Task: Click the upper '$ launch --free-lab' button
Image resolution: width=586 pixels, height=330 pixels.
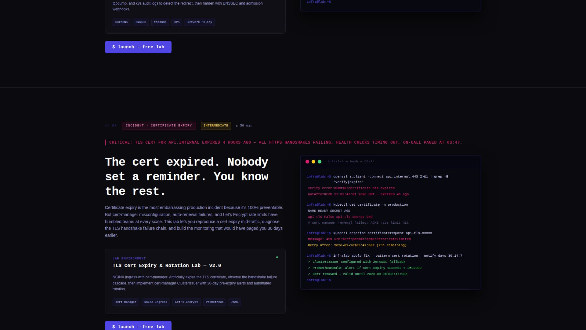Action: click(138, 47)
